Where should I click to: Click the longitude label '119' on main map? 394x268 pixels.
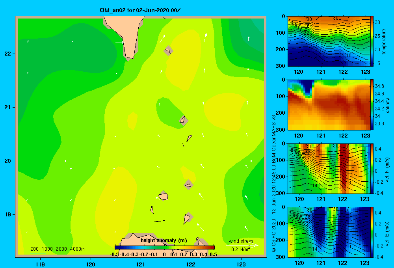pyautogui.click(x=40, y=264)
